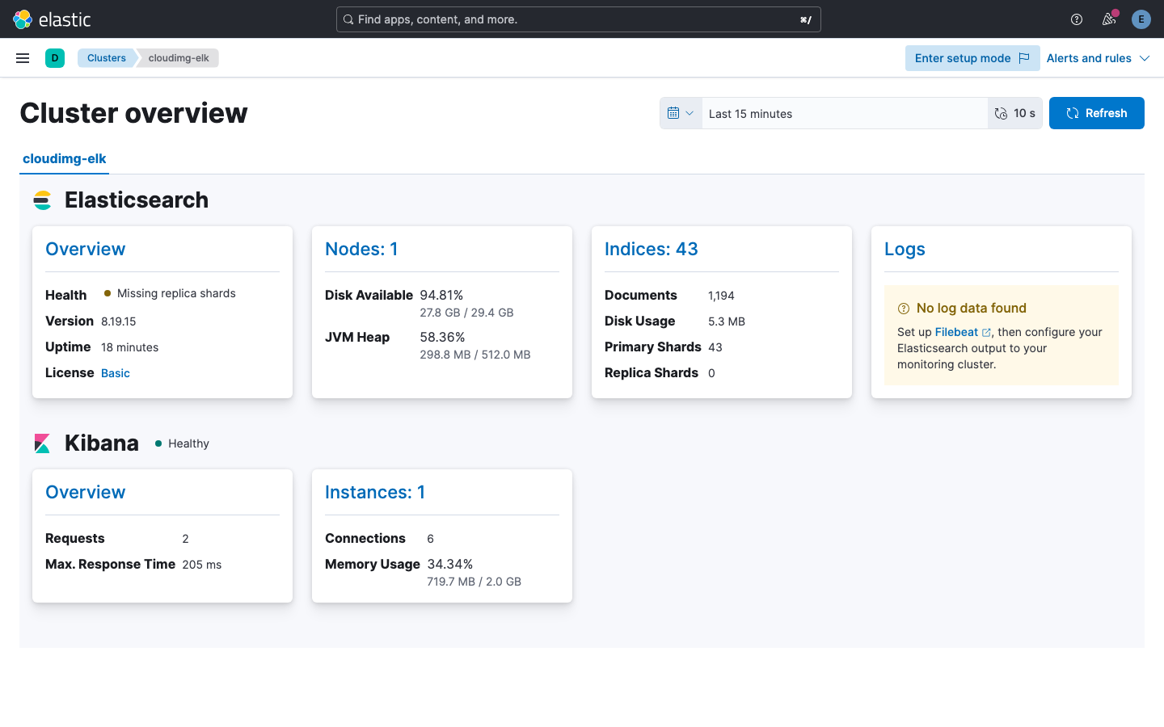Click the search magnifier icon
The height and width of the screenshot is (727, 1164).
tap(348, 19)
